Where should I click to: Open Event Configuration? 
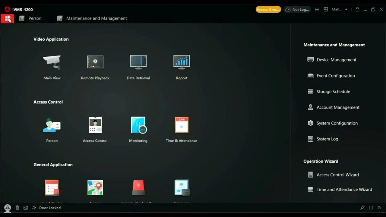[x=331, y=76]
